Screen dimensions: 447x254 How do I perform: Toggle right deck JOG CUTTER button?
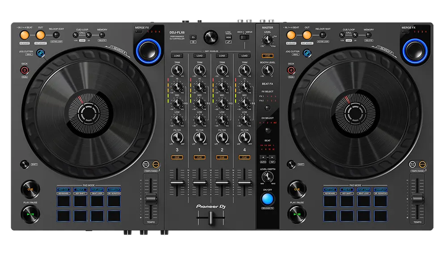point(307,53)
